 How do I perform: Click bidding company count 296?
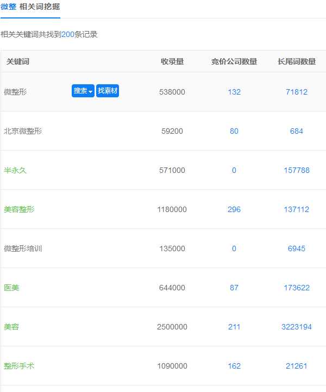tap(234, 209)
